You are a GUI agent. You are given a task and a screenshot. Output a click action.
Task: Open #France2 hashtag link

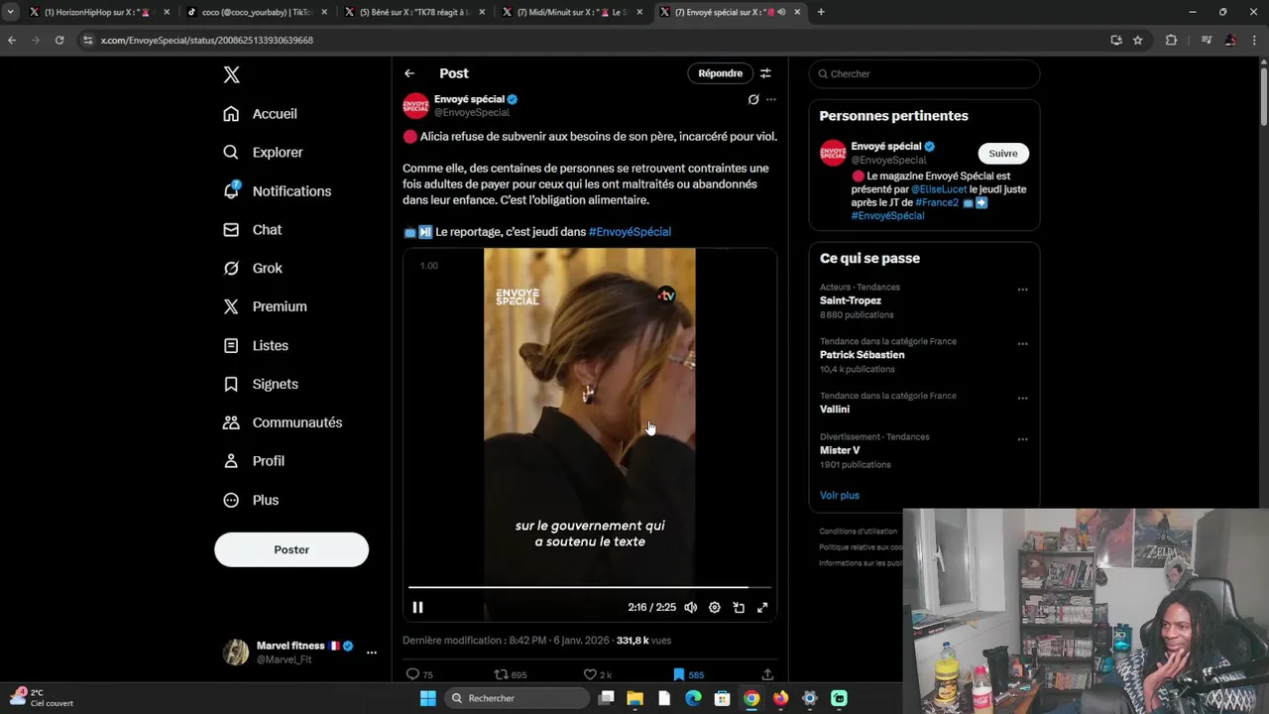pyautogui.click(x=937, y=202)
